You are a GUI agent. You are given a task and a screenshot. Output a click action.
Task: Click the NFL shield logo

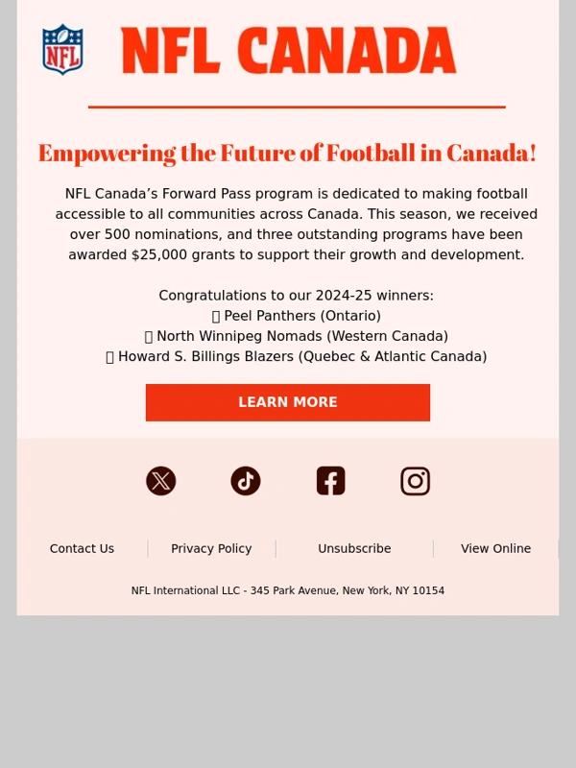point(62,50)
